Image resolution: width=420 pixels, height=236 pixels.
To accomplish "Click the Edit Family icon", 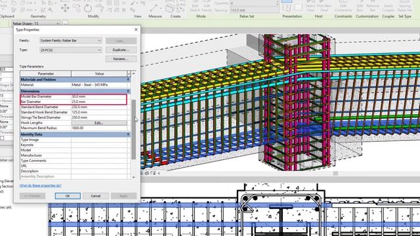I will click(207, 7).
